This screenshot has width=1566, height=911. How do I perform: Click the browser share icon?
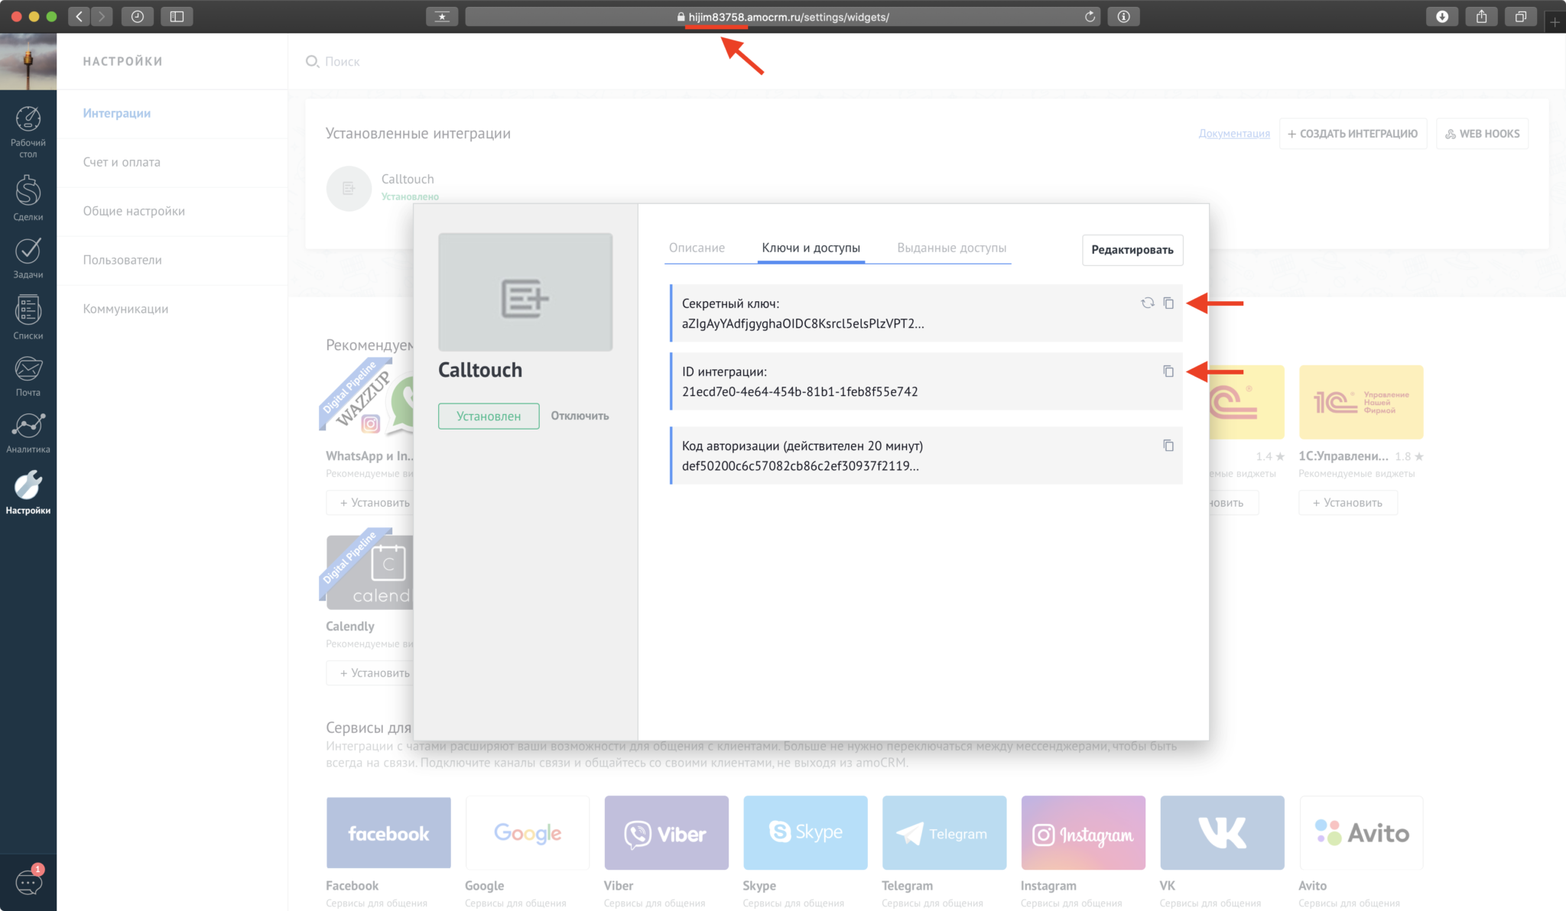(x=1481, y=16)
